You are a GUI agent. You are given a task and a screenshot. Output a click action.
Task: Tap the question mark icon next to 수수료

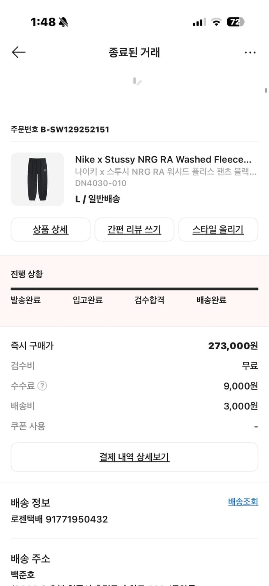41,386
